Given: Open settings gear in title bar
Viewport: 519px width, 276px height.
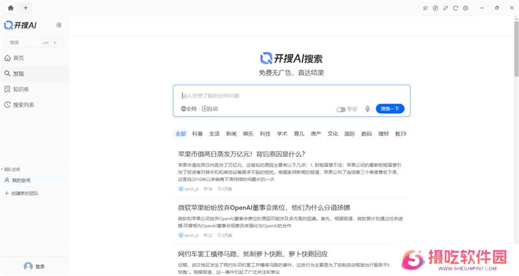Looking at the screenshot, I should point(466,8).
